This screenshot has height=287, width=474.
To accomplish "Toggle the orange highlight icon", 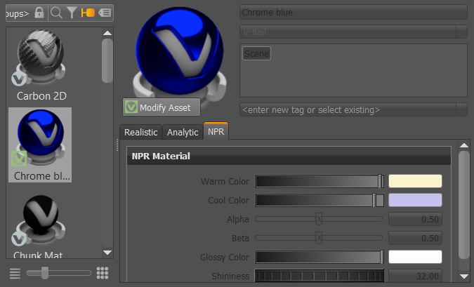I will 88,13.
